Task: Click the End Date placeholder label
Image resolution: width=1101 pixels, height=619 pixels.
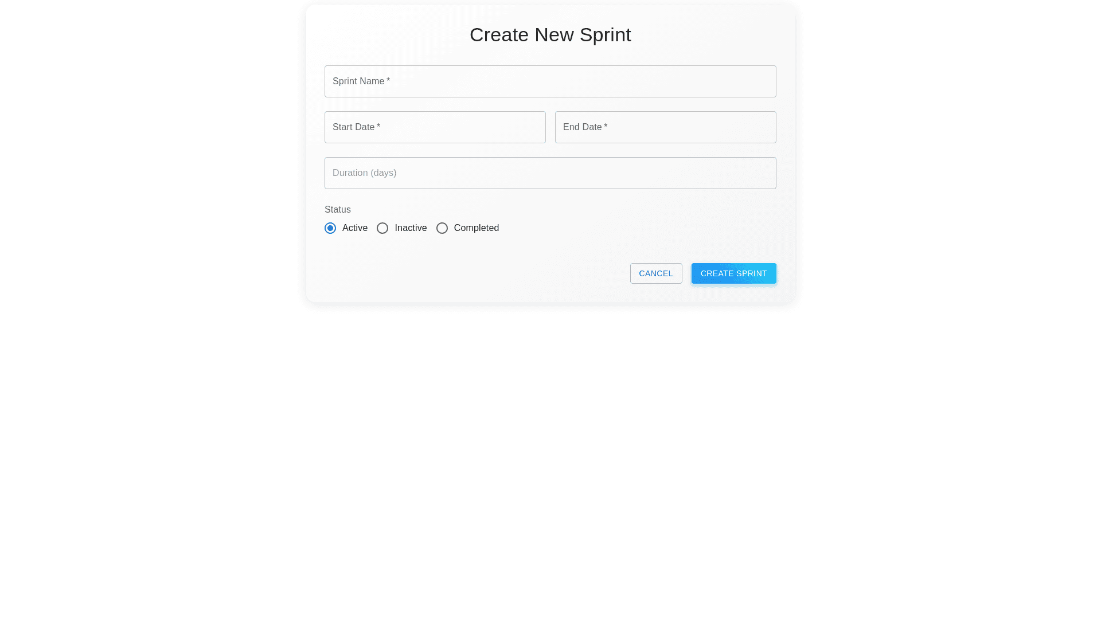Action: (x=582, y=127)
